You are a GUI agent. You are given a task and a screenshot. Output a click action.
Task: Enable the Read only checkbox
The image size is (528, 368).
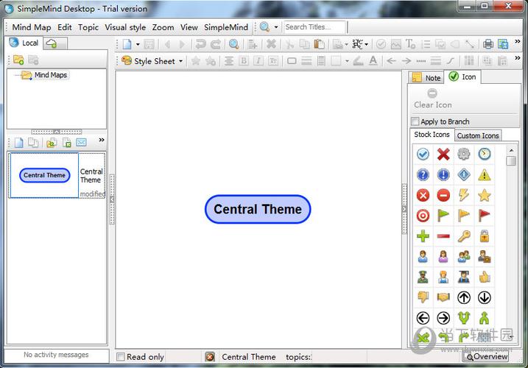click(121, 357)
